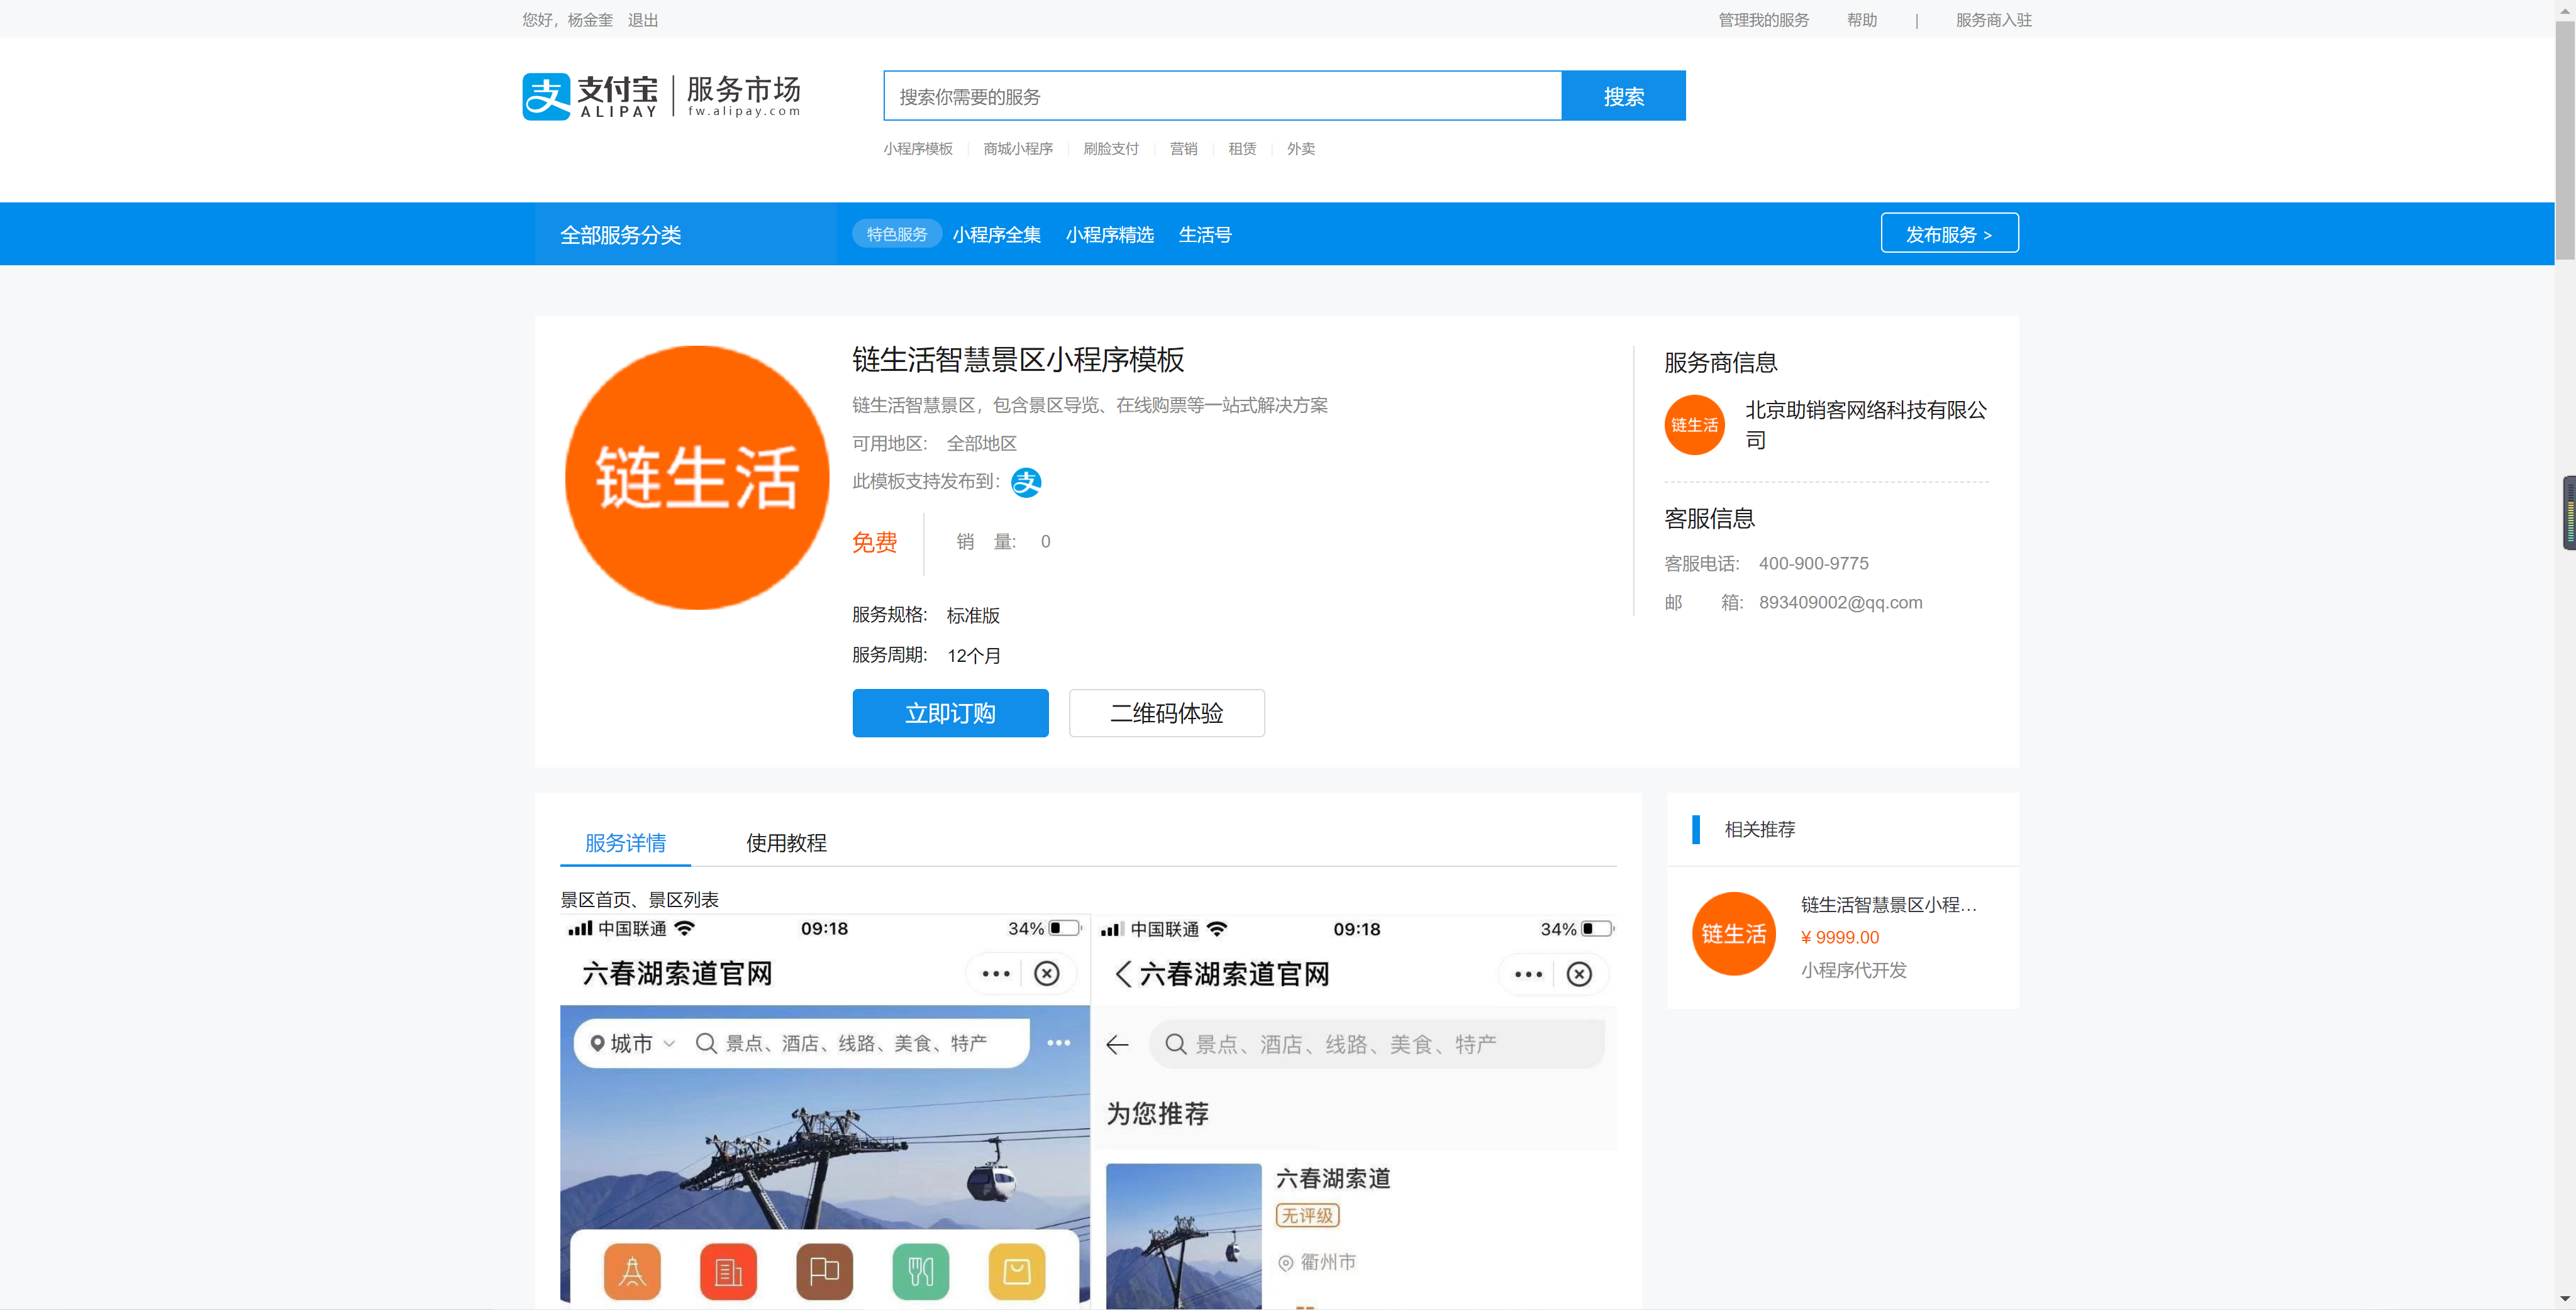Image resolution: width=2576 pixels, height=1310 pixels.
Task: Open the 发布服务 > button
Action: 1948,234
